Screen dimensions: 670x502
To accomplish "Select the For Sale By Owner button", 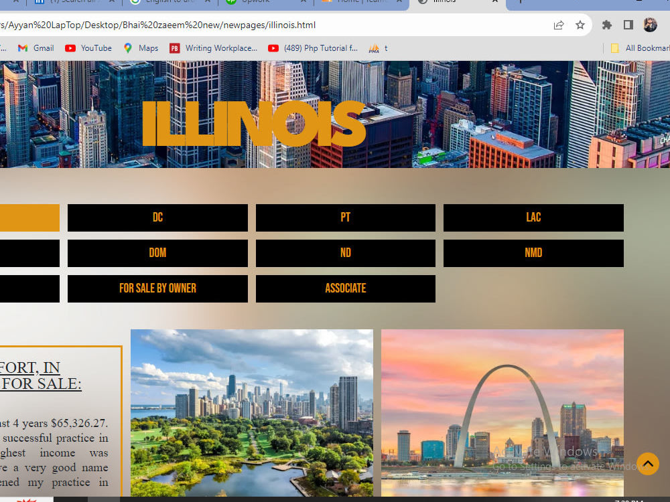I will coord(157,288).
